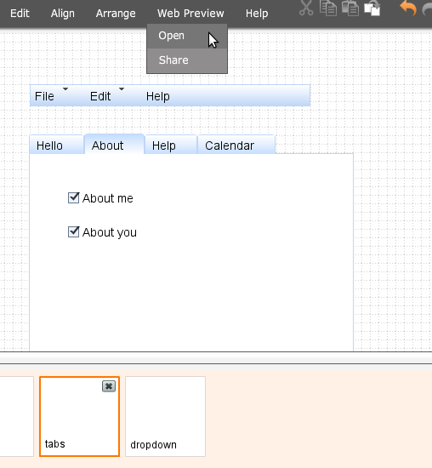Toggle the About you checkbox
432x468 pixels.
[x=73, y=232]
